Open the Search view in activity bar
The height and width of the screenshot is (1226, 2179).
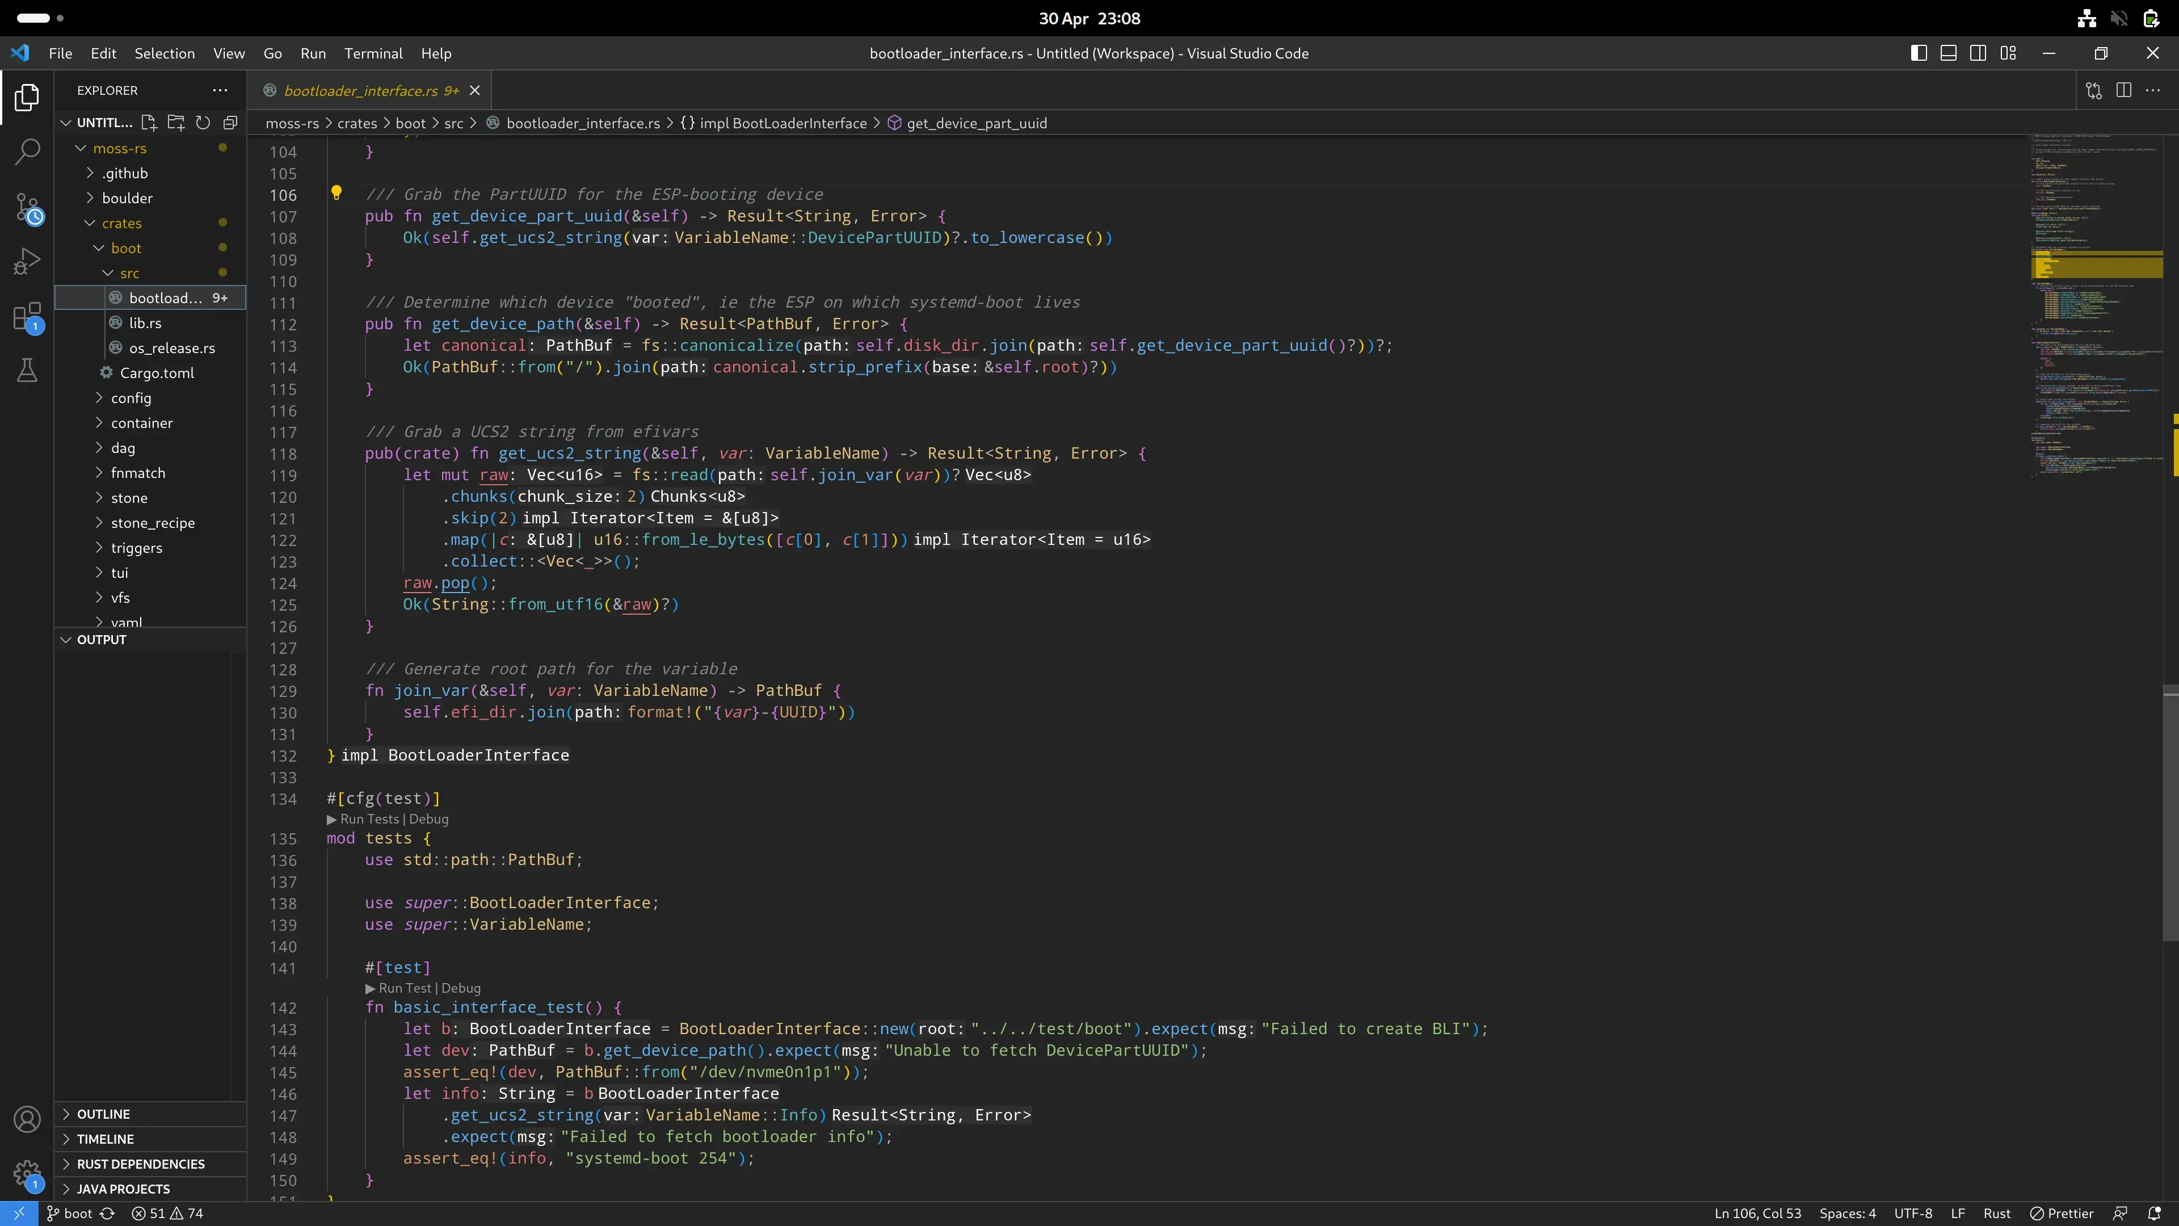(x=27, y=152)
